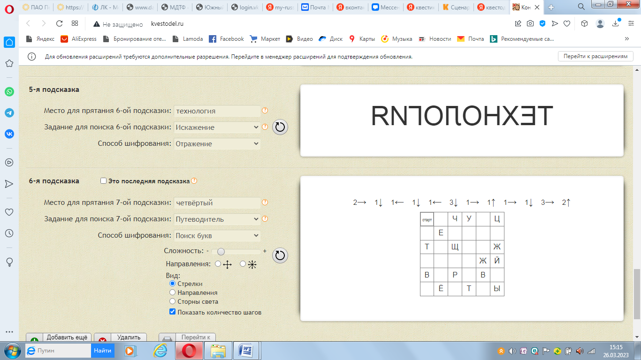Open the 'Отражение' encryption dropdown
The height and width of the screenshot is (360, 641).
[217, 144]
